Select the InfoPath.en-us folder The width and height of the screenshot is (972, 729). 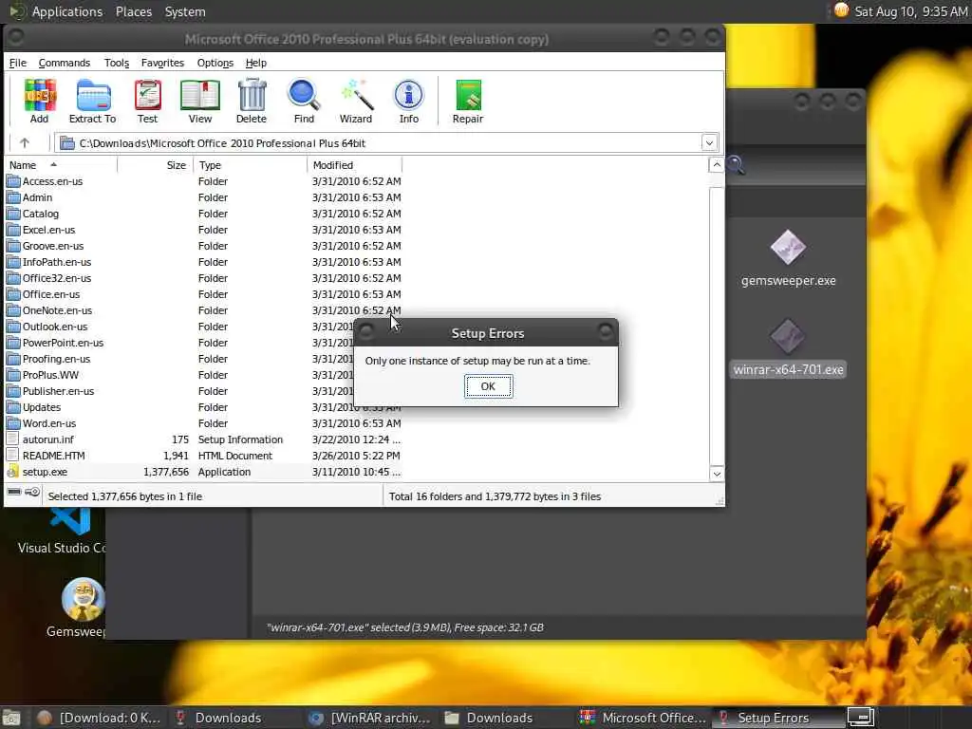pyautogui.click(x=56, y=262)
